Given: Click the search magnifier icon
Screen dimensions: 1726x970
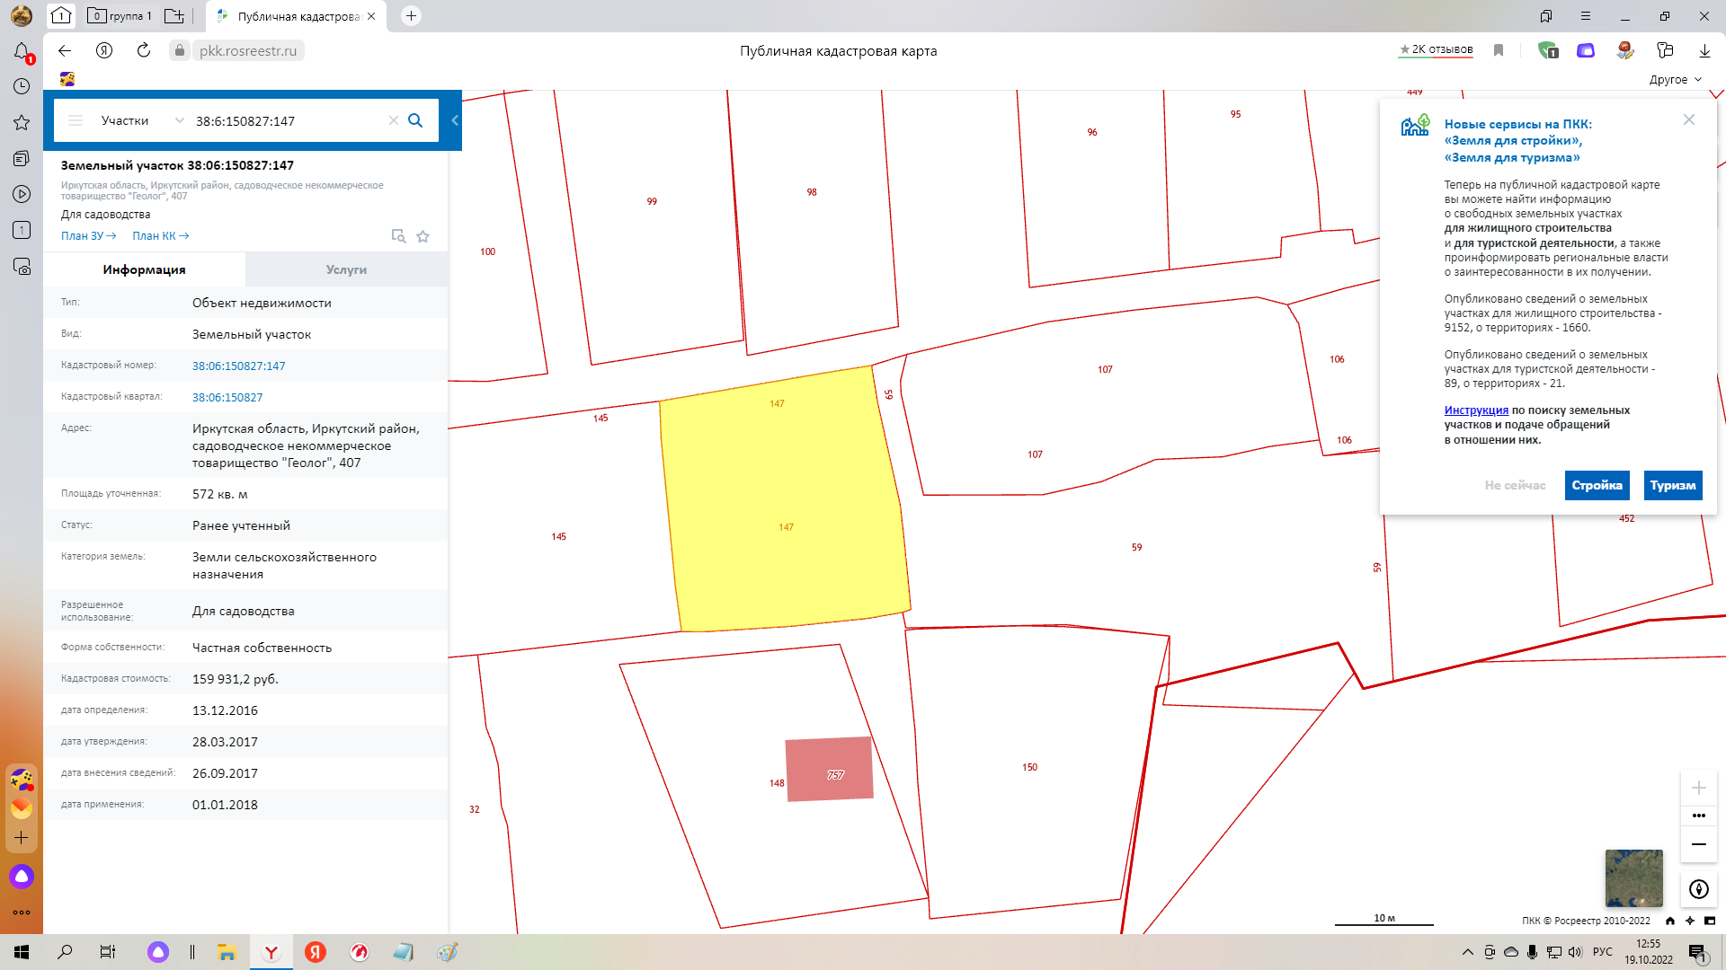Looking at the screenshot, I should click(415, 120).
